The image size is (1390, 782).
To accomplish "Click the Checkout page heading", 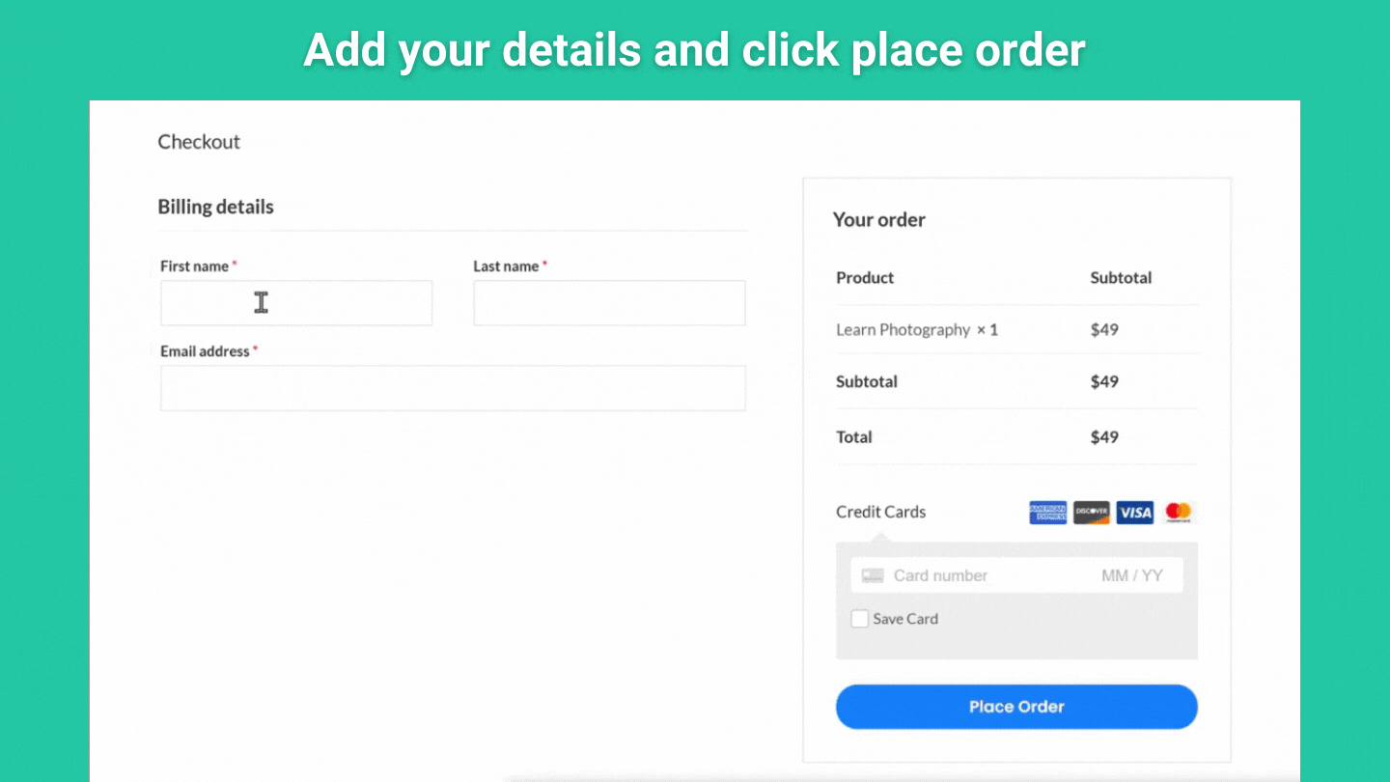I will point(199,142).
